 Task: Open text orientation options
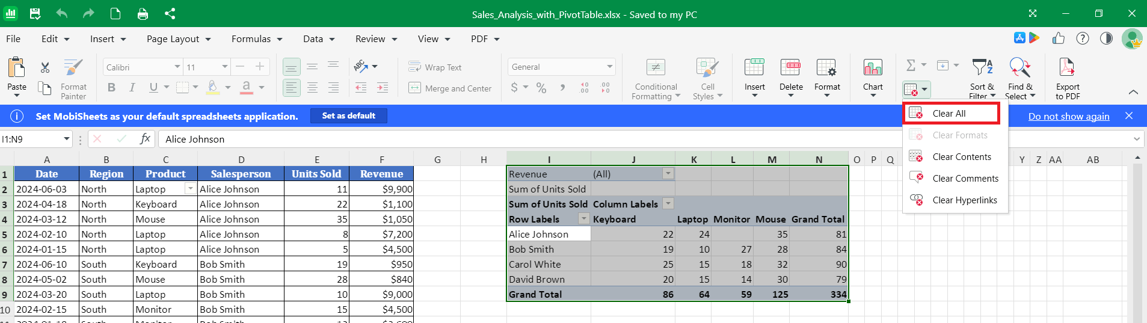click(365, 66)
